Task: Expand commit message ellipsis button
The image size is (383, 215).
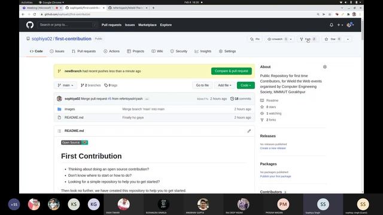Action: pos(147,99)
